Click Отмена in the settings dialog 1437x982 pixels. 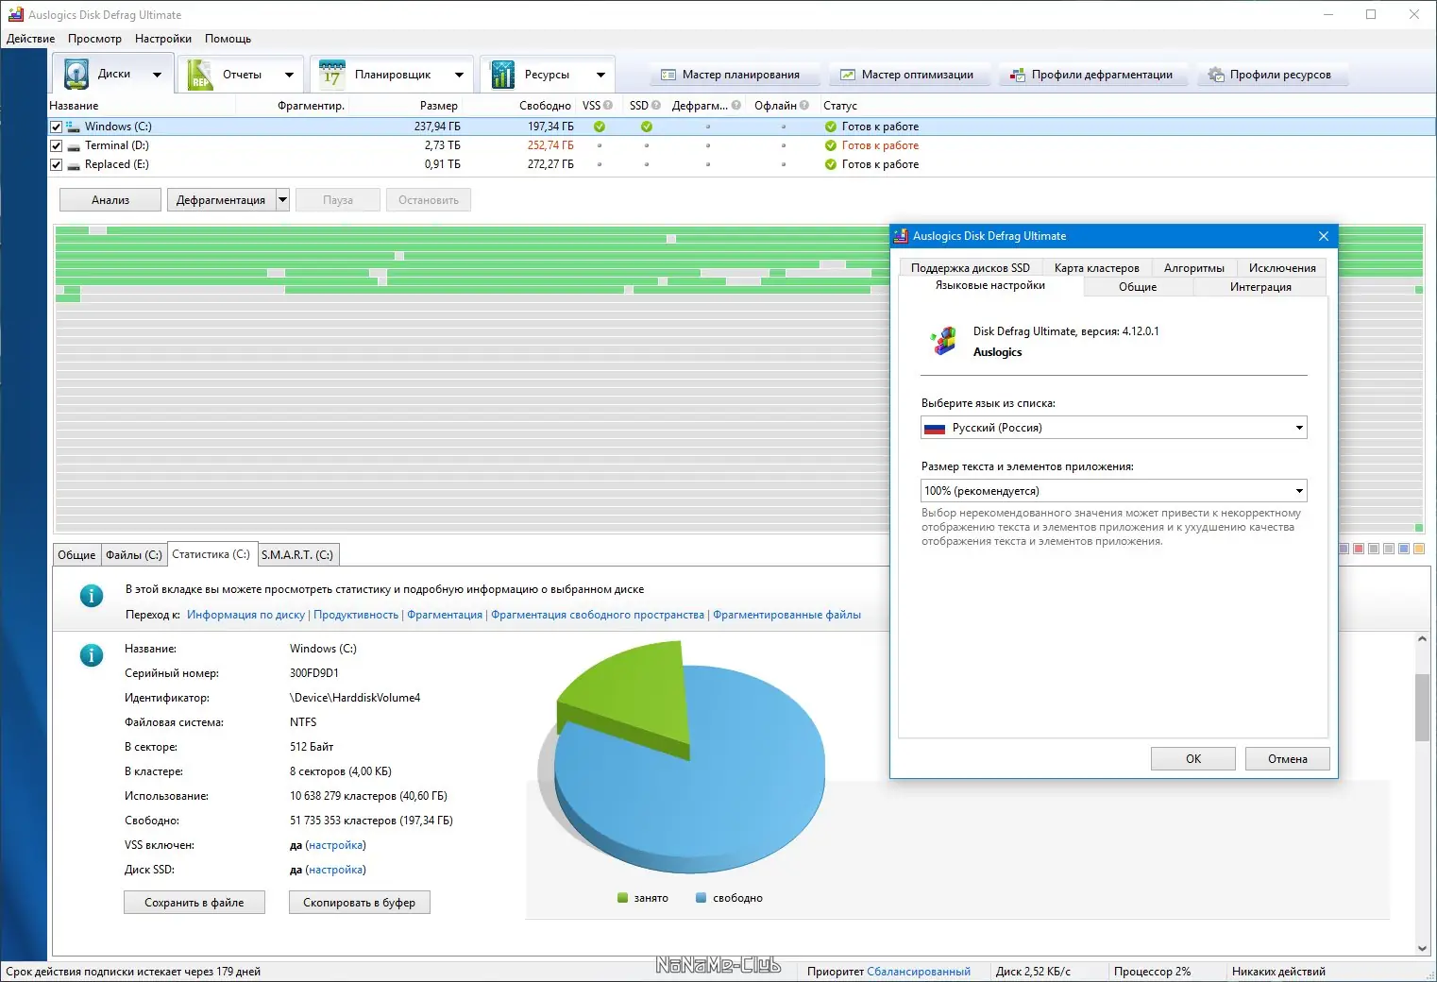pos(1288,759)
